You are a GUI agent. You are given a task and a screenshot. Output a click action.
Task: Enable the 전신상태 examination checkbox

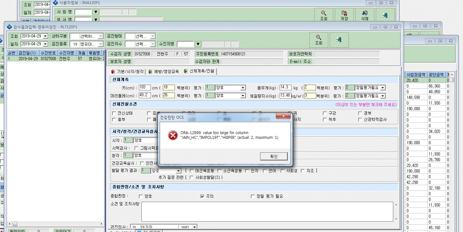coord(114,113)
